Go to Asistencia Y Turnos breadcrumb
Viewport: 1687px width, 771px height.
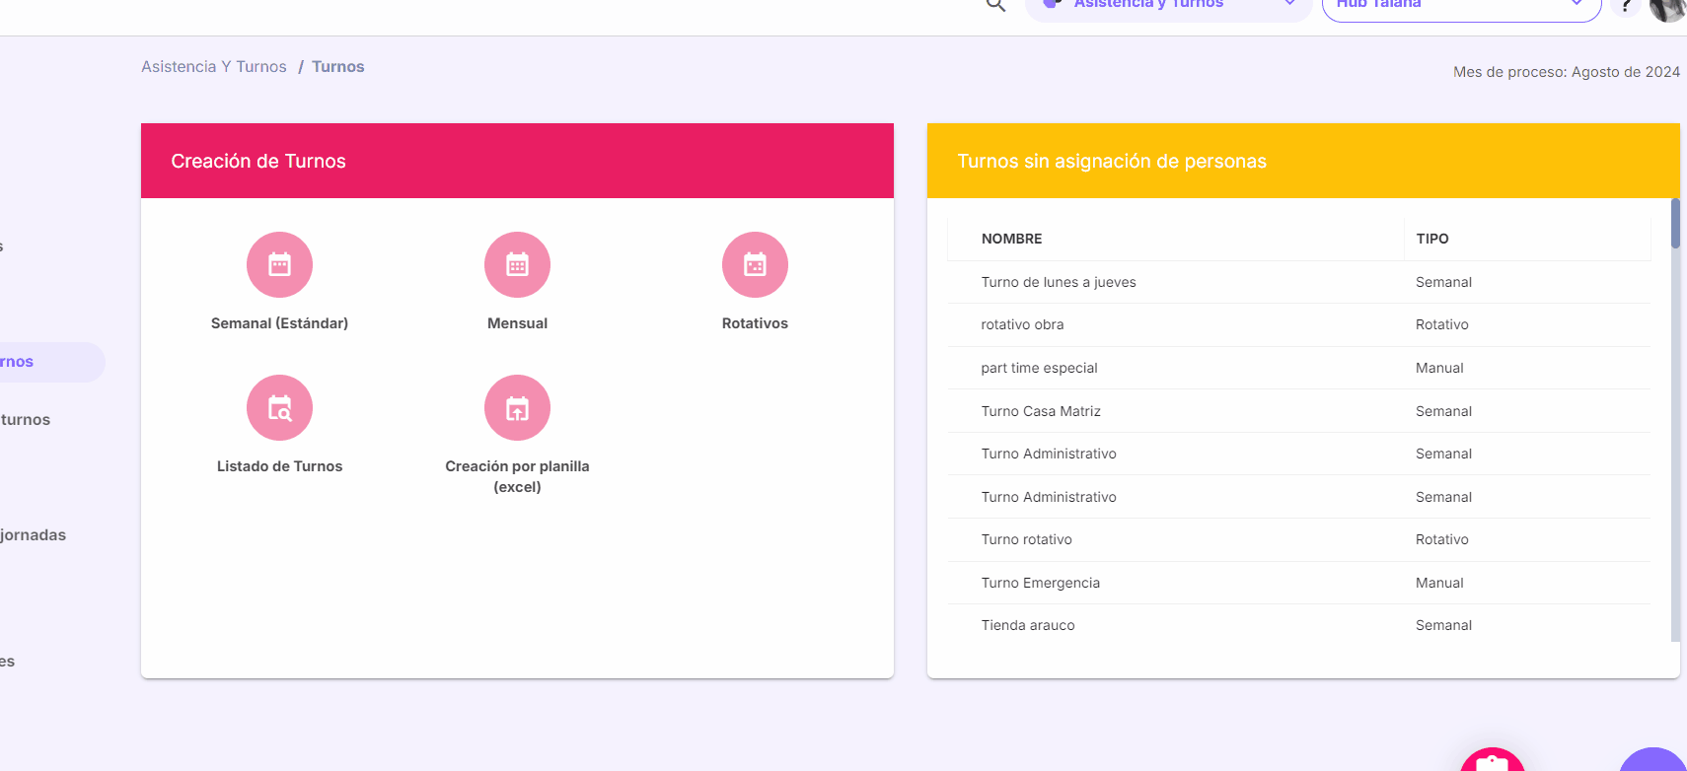coord(214,67)
